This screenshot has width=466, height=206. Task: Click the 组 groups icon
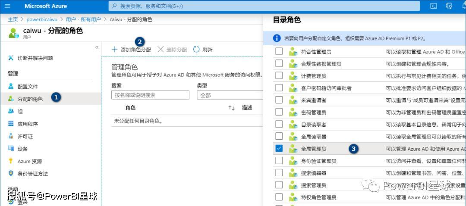(x=11, y=111)
